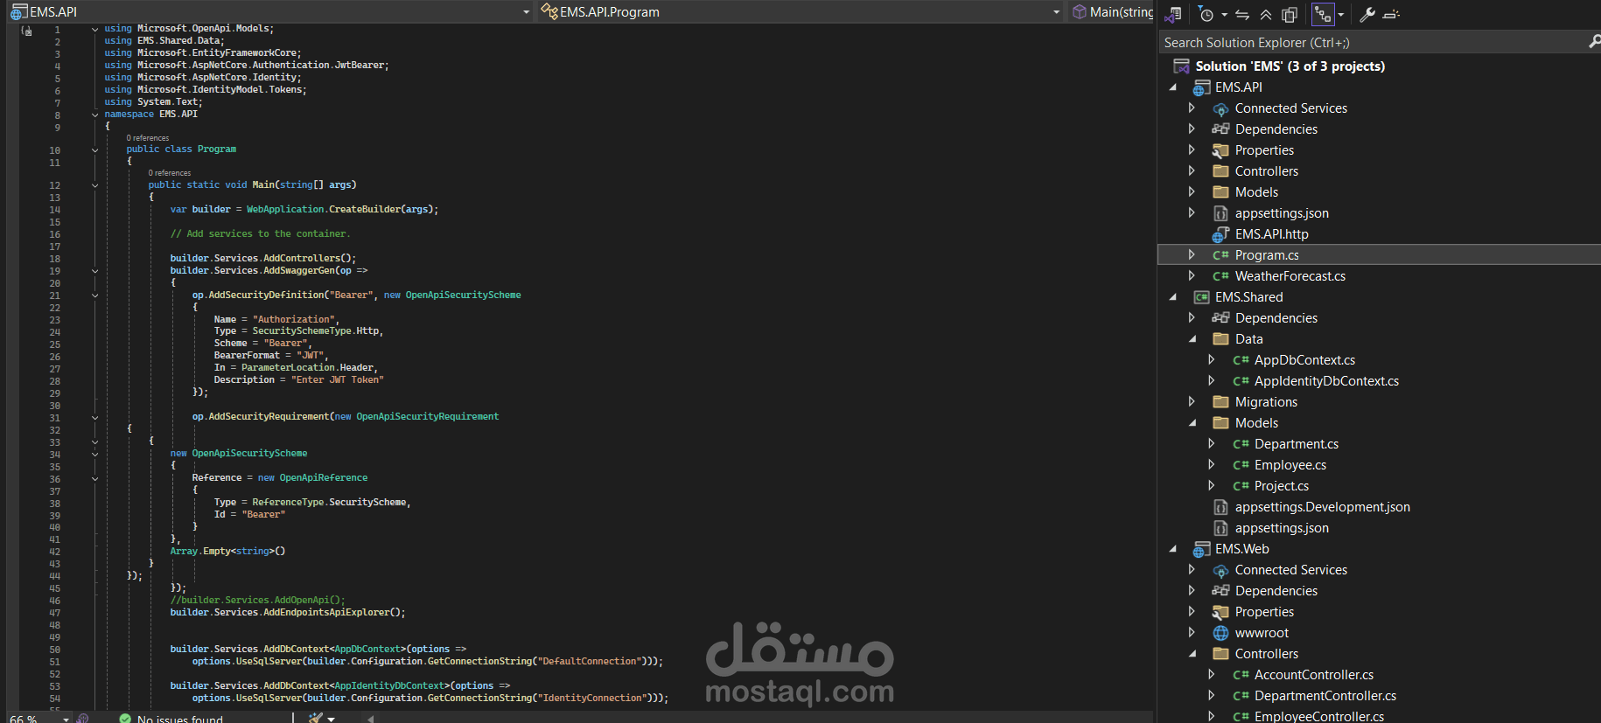Screen dimensions: 1601x723
Task: Open the Pending Changes Filter clock icon
Action: tap(1206, 14)
